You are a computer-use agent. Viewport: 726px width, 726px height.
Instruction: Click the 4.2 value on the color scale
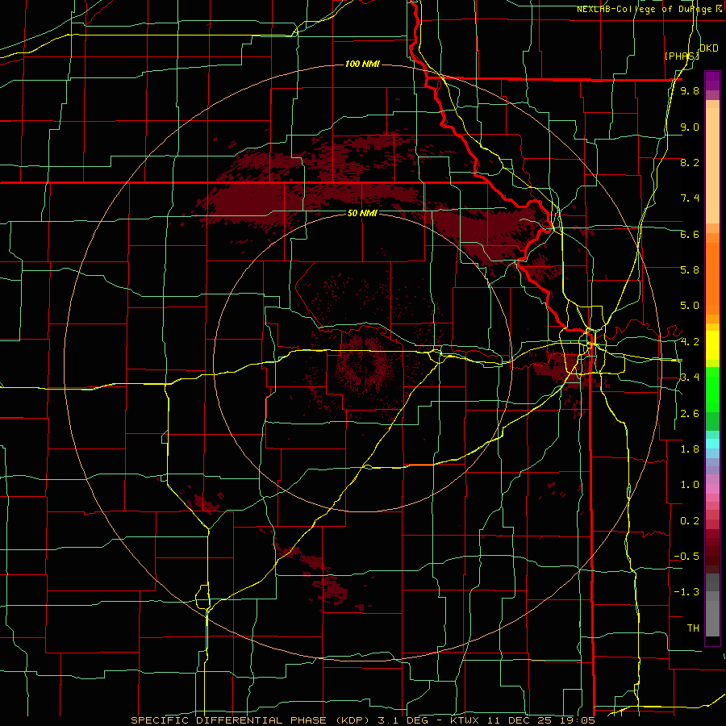690,342
